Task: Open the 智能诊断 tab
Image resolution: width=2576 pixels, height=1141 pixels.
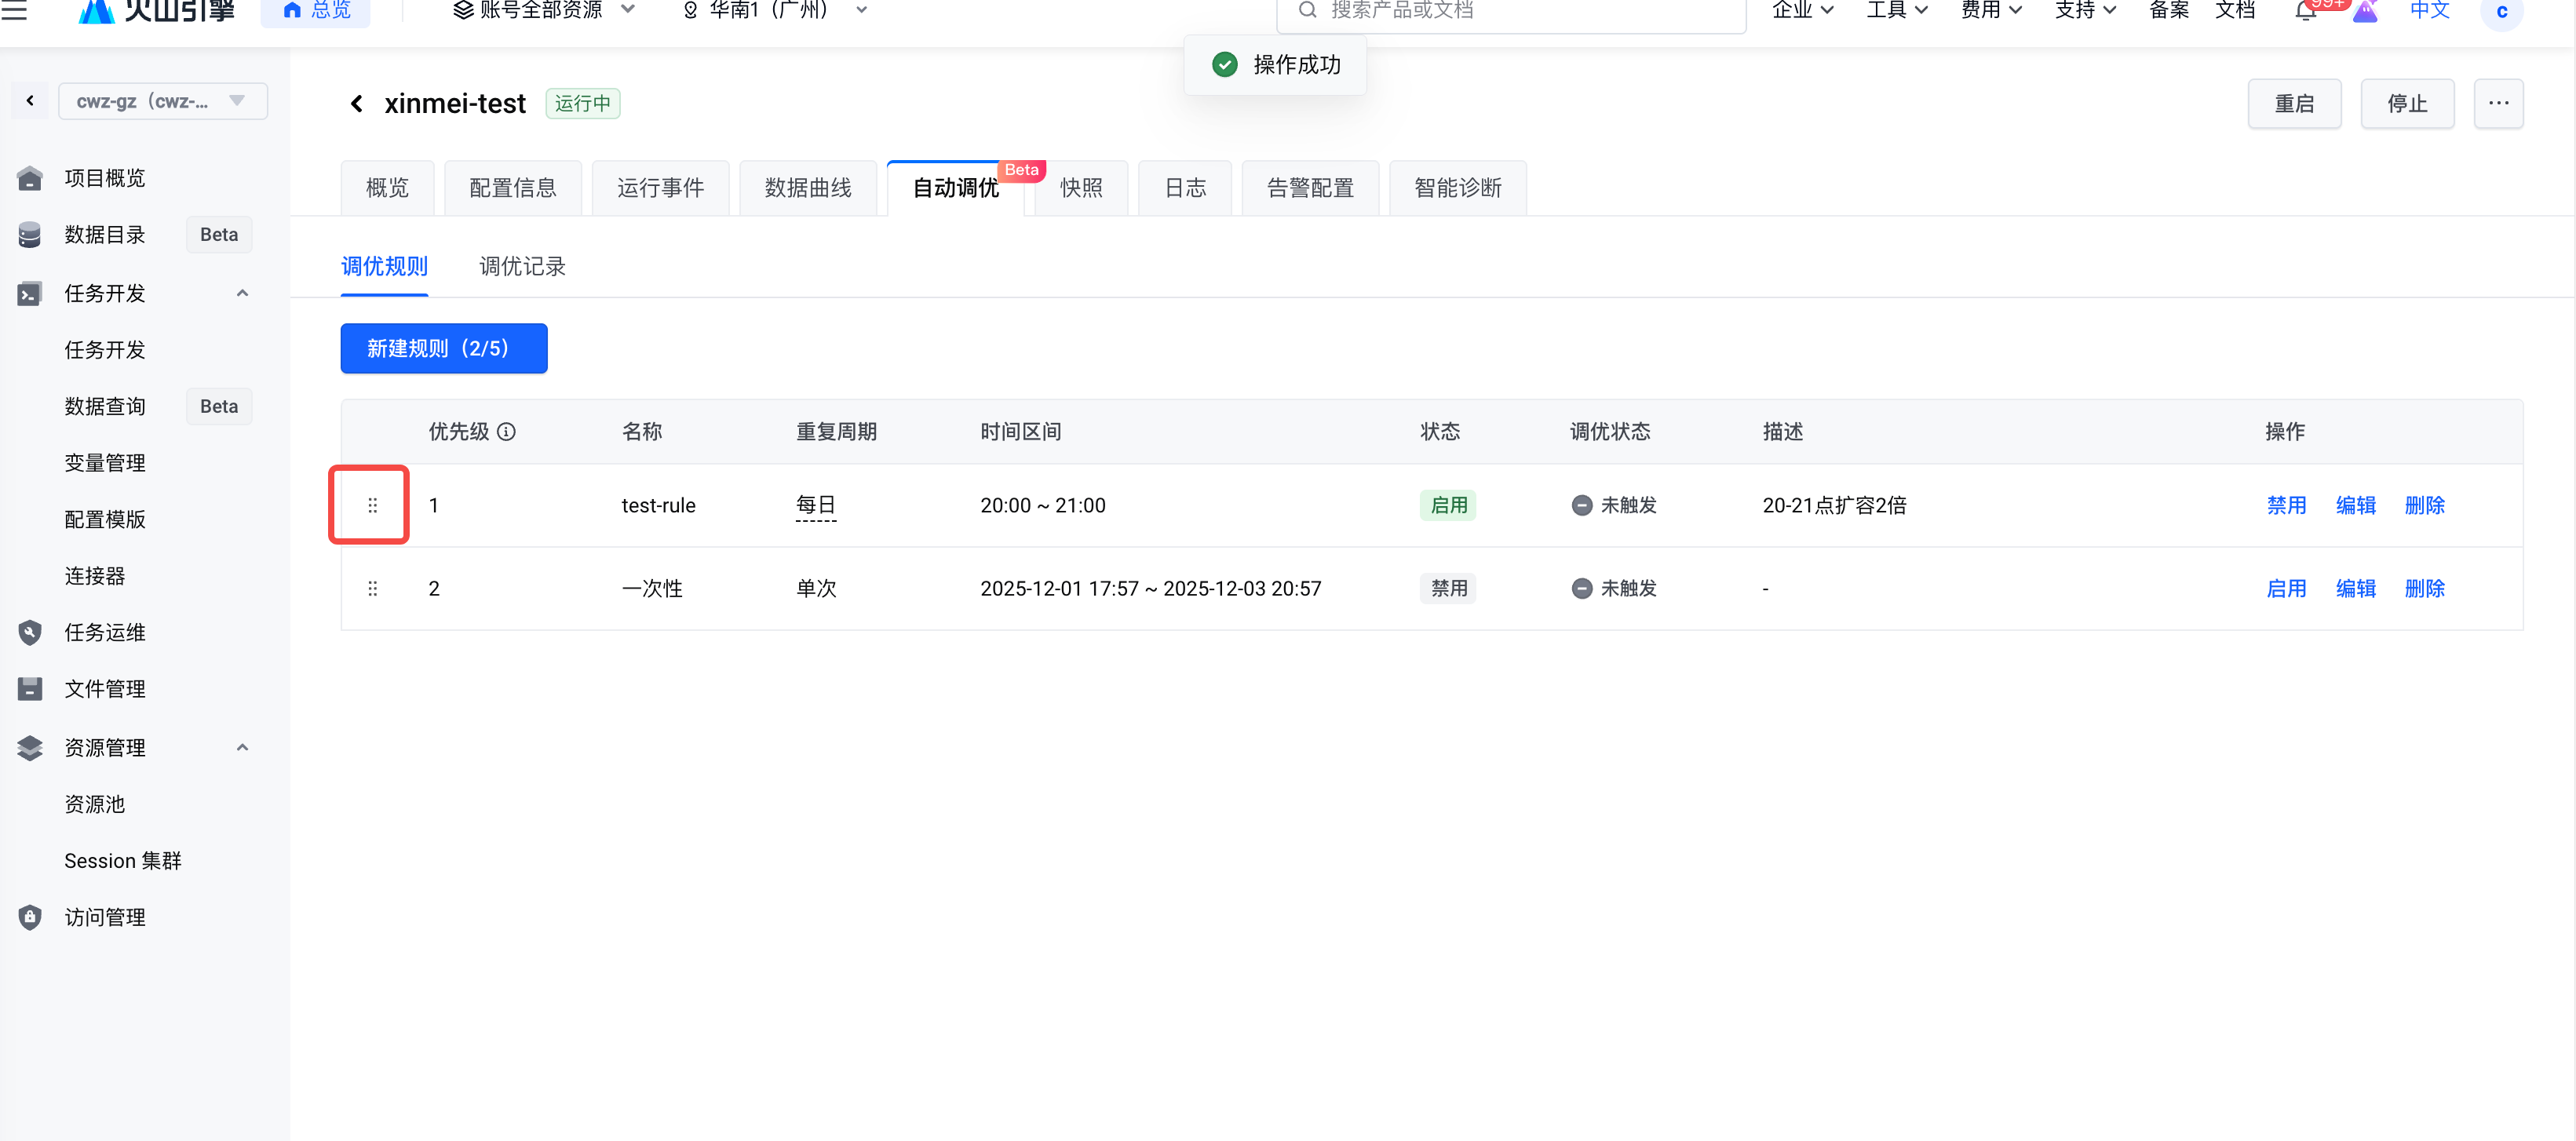Action: 1457,187
